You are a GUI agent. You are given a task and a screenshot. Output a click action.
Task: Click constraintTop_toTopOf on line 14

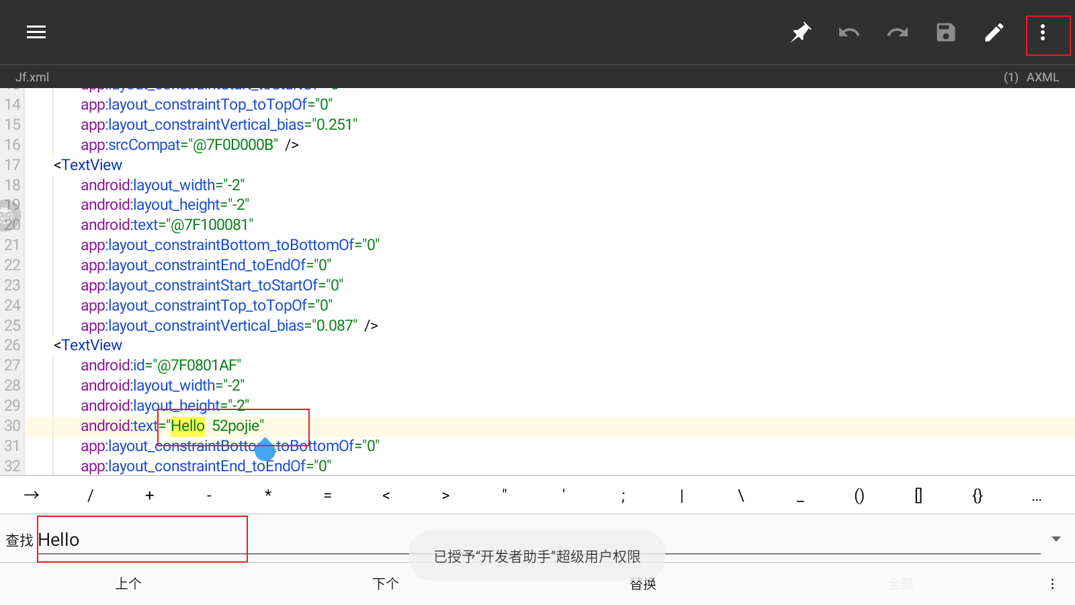[x=207, y=105]
